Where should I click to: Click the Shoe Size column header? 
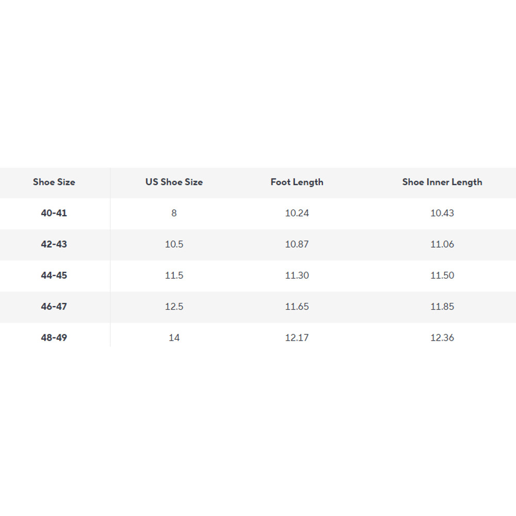click(x=54, y=182)
